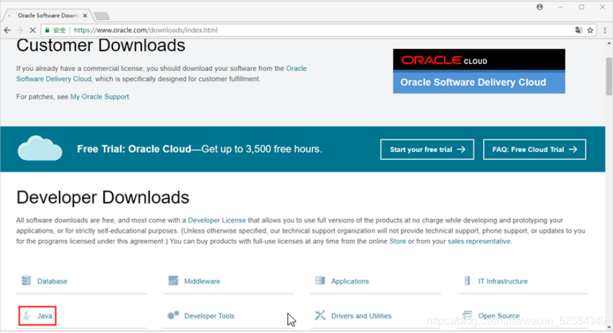Open the My Oracle Support link
The height and width of the screenshot is (333, 613).
click(99, 97)
